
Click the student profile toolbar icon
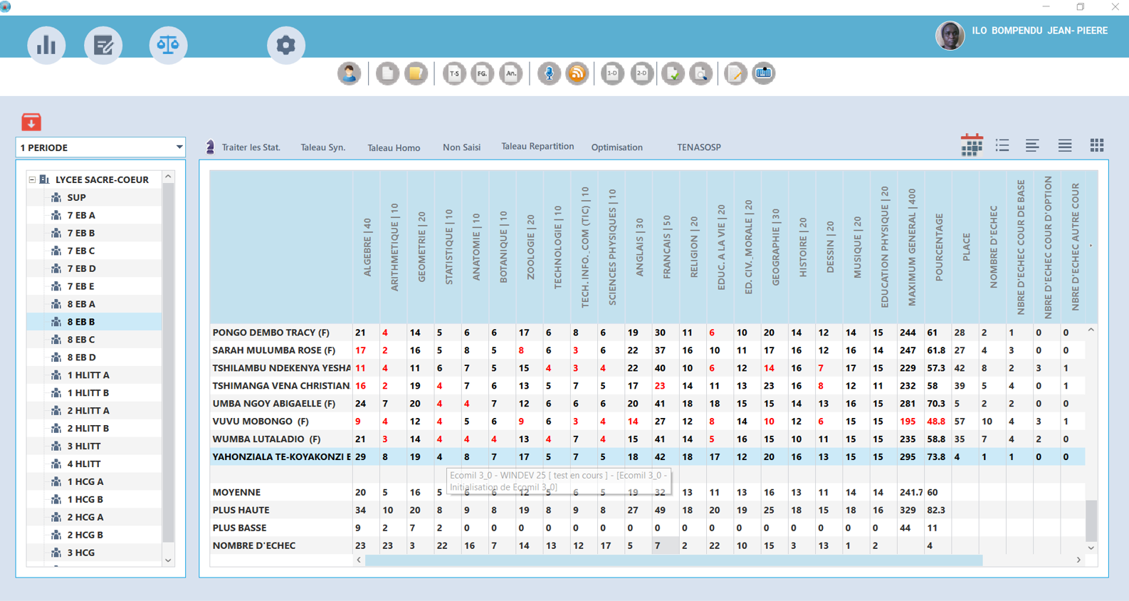pyautogui.click(x=349, y=73)
